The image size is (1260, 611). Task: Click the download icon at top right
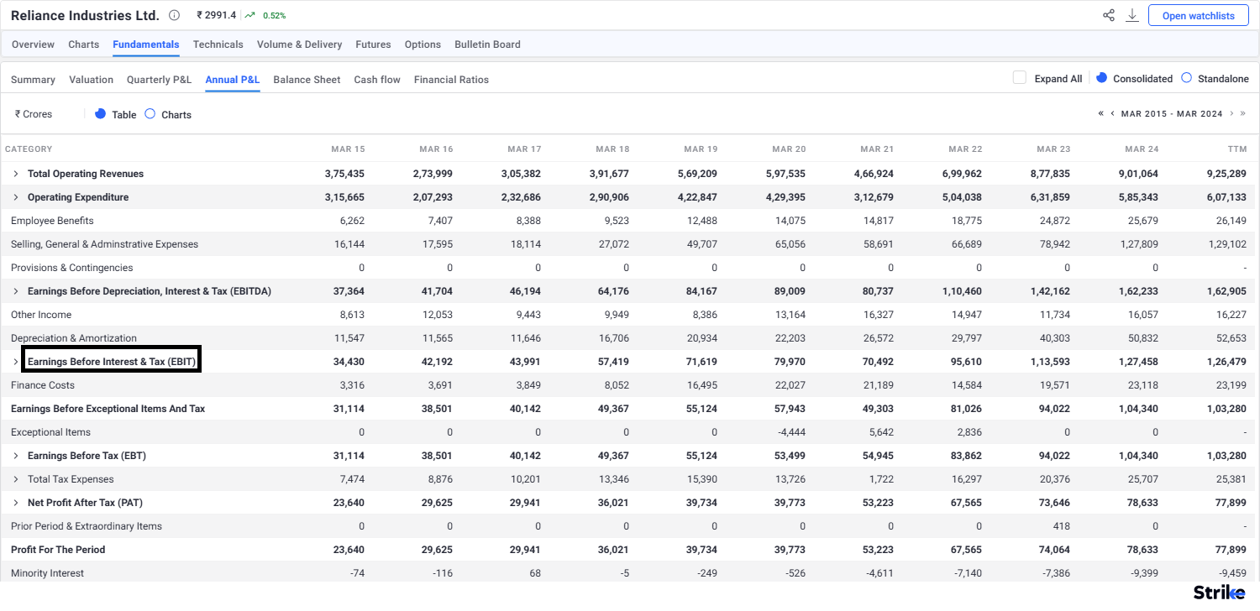coord(1132,15)
